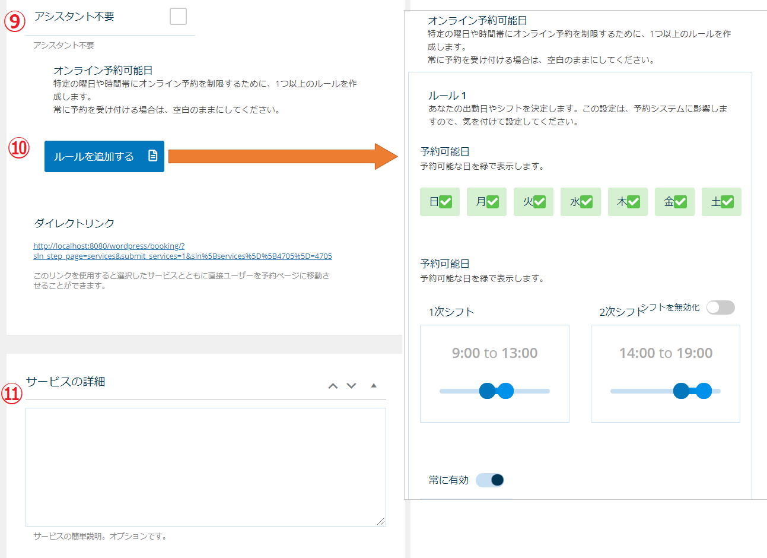Click the サービスの詳細 panel title
Viewport: 767px width, 558px height.
tap(65, 382)
